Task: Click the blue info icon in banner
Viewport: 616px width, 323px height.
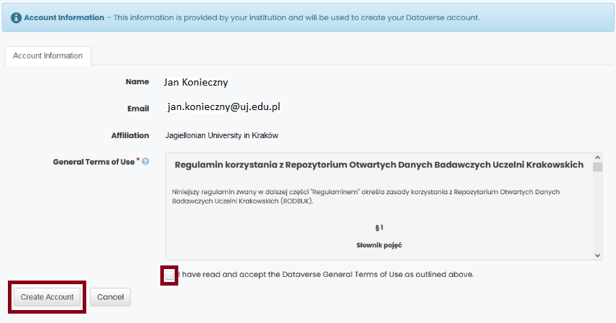Action: pos(16,18)
